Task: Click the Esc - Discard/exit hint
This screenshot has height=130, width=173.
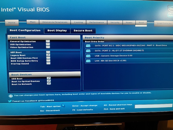Action: coord(50,110)
